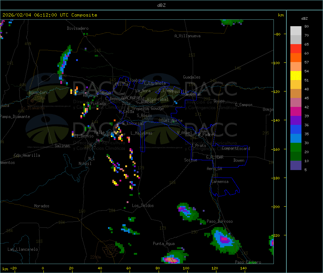The height and width of the screenshot is (273, 323).
Task: Click the echo band south of Divisadero
Action: 64,64
